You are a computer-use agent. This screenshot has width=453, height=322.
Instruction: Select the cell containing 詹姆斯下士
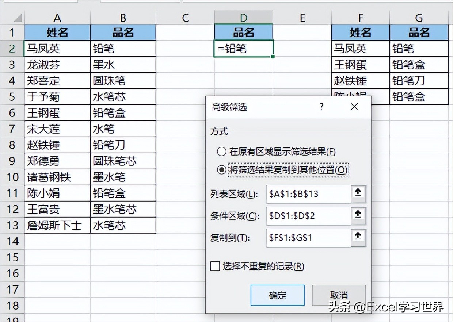[57, 225]
